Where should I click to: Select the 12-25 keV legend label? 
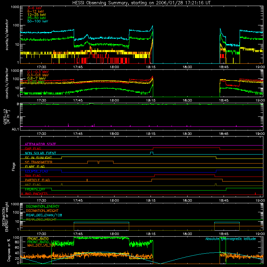(37, 15)
